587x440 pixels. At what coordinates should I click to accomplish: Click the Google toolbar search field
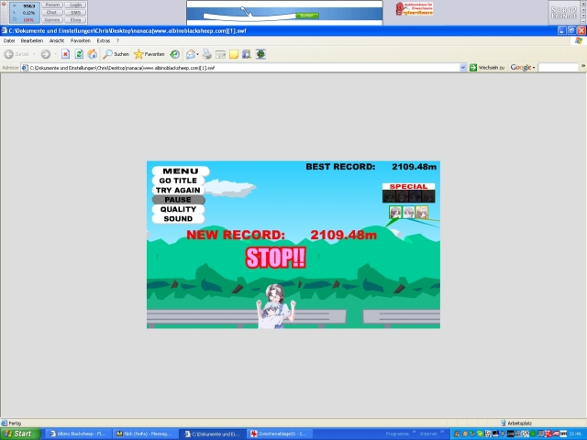tap(559, 67)
